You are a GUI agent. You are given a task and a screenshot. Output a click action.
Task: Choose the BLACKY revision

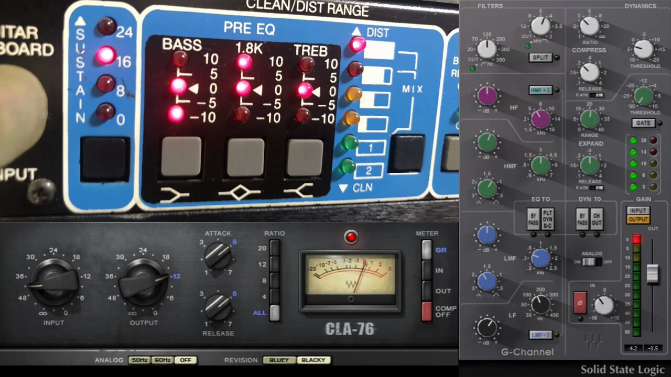(x=313, y=360)
